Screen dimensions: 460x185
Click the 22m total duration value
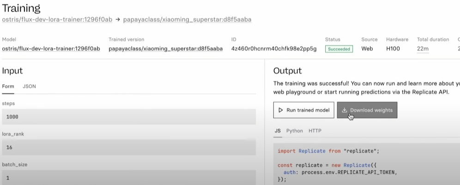pos(423,49)
